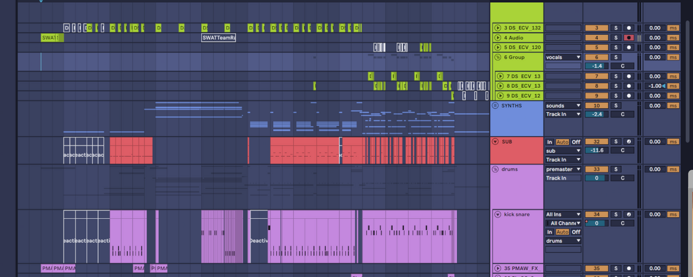
Task: Unfold track 5 DS_ECV_120
Action: [x=497, y=47]
